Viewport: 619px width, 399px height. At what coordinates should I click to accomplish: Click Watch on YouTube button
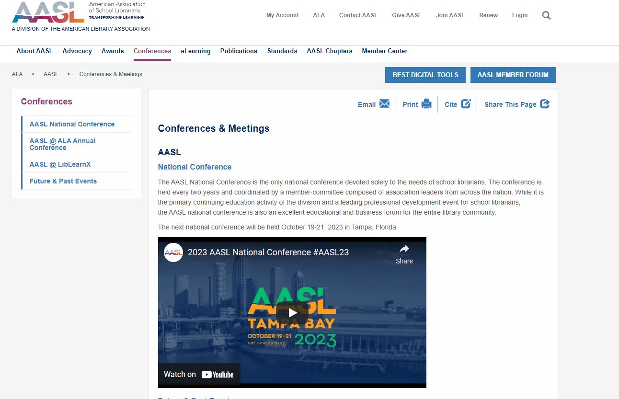pos(199,375)
